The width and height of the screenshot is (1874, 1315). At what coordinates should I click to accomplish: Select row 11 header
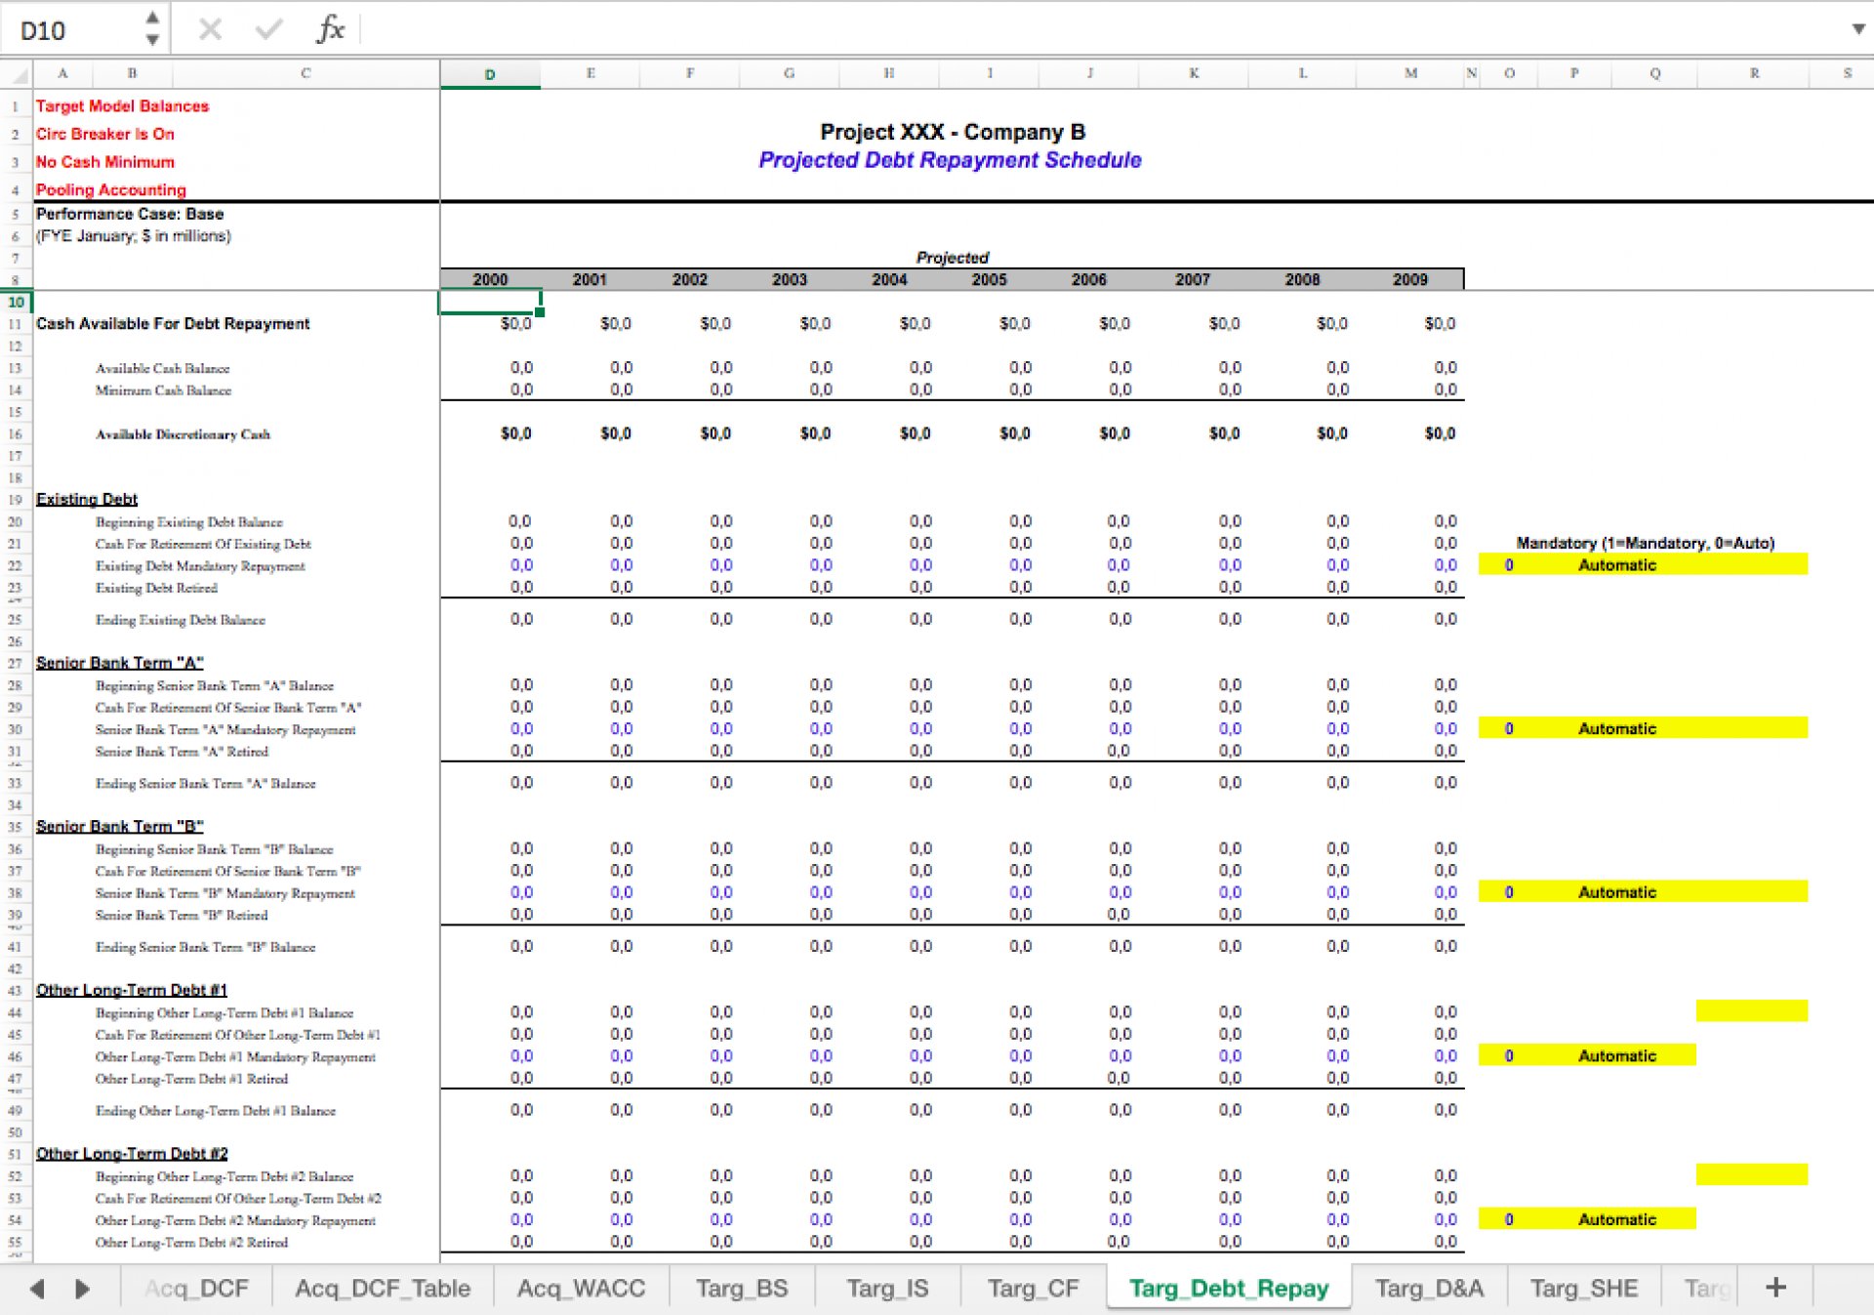[16, 324]
